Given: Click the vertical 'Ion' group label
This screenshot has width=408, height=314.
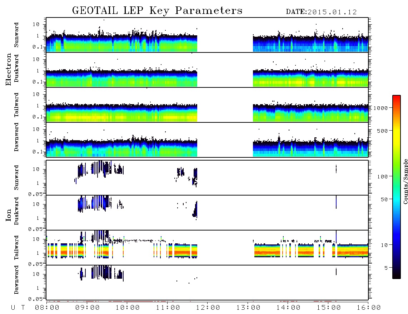Looking at the screenshot, I should 8,215.
